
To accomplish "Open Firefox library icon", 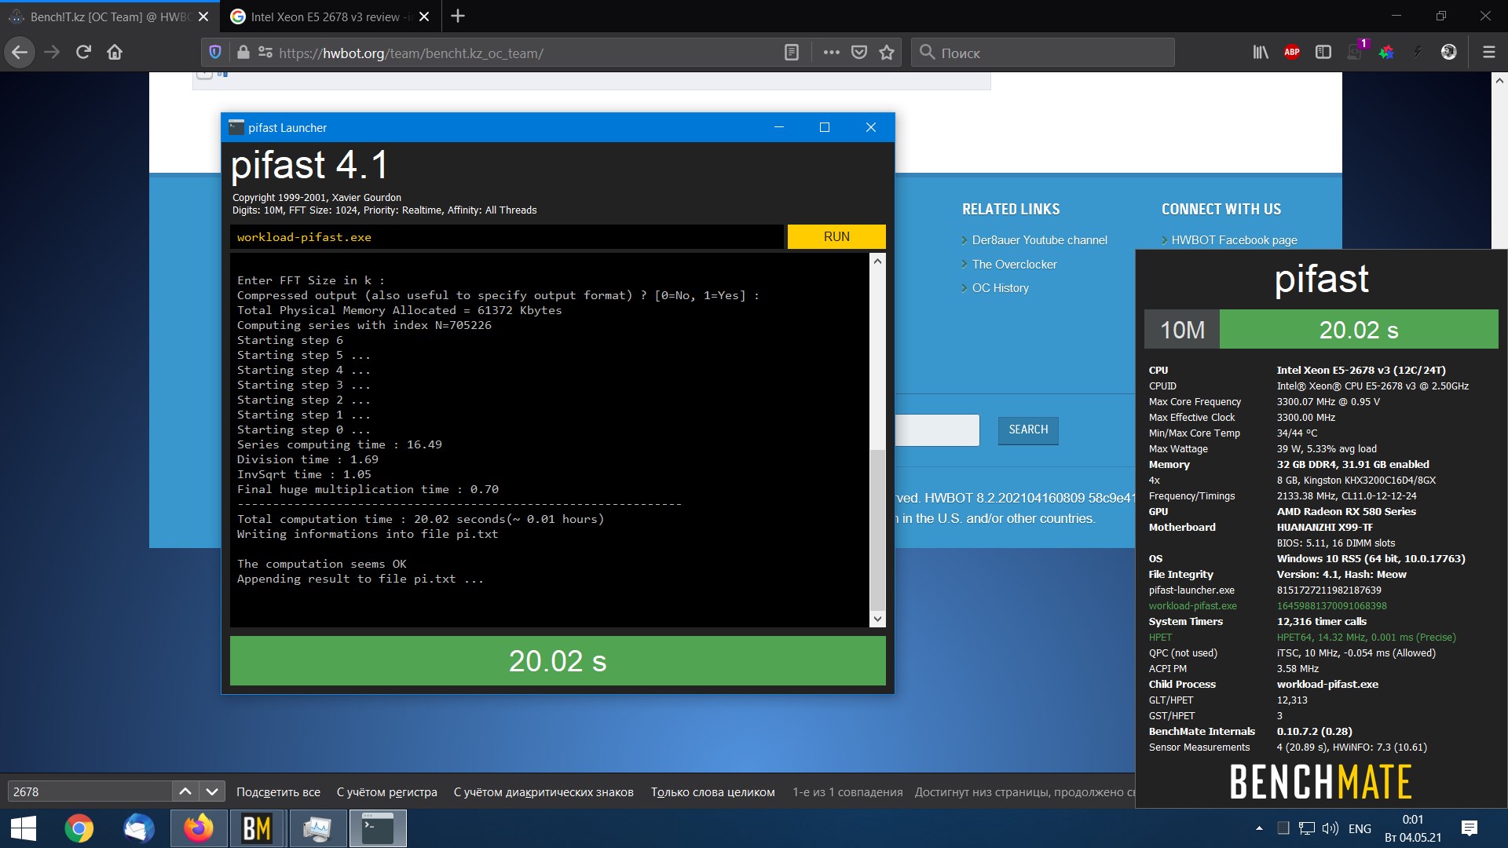I will (x=1261, y=53).
